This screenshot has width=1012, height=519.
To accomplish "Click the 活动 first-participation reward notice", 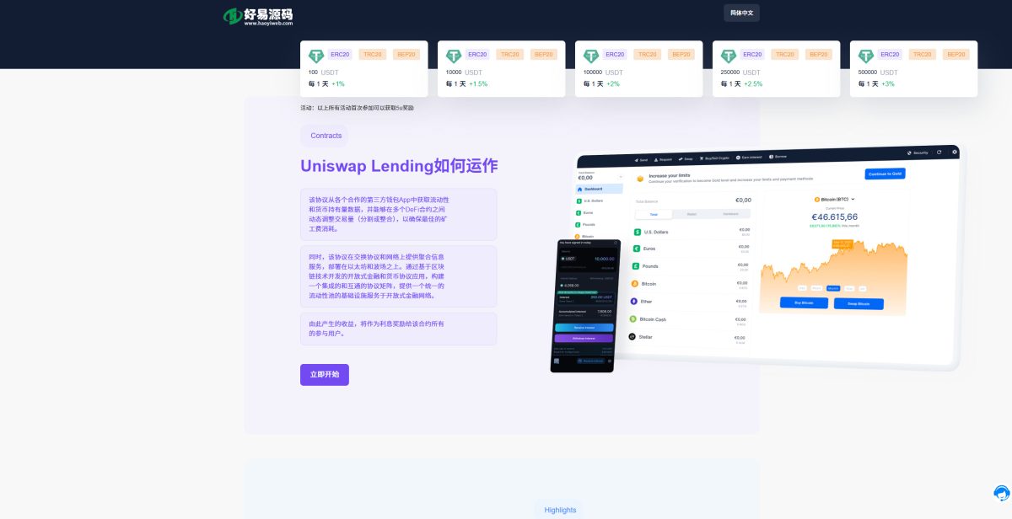I will pyautogui.click(x=358, y=108).
